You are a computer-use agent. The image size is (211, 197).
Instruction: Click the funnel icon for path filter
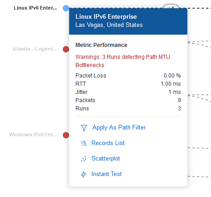click(84, 128)
